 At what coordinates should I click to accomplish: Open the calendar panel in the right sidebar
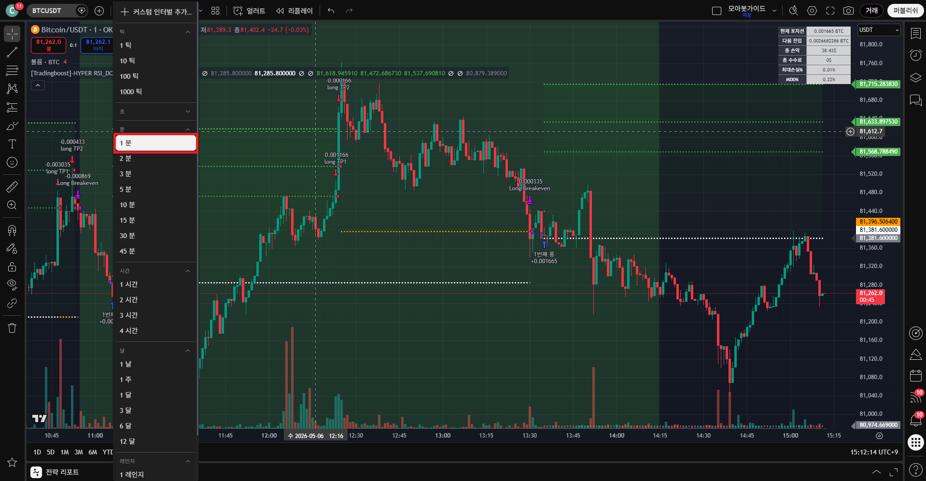pos(915,375)
